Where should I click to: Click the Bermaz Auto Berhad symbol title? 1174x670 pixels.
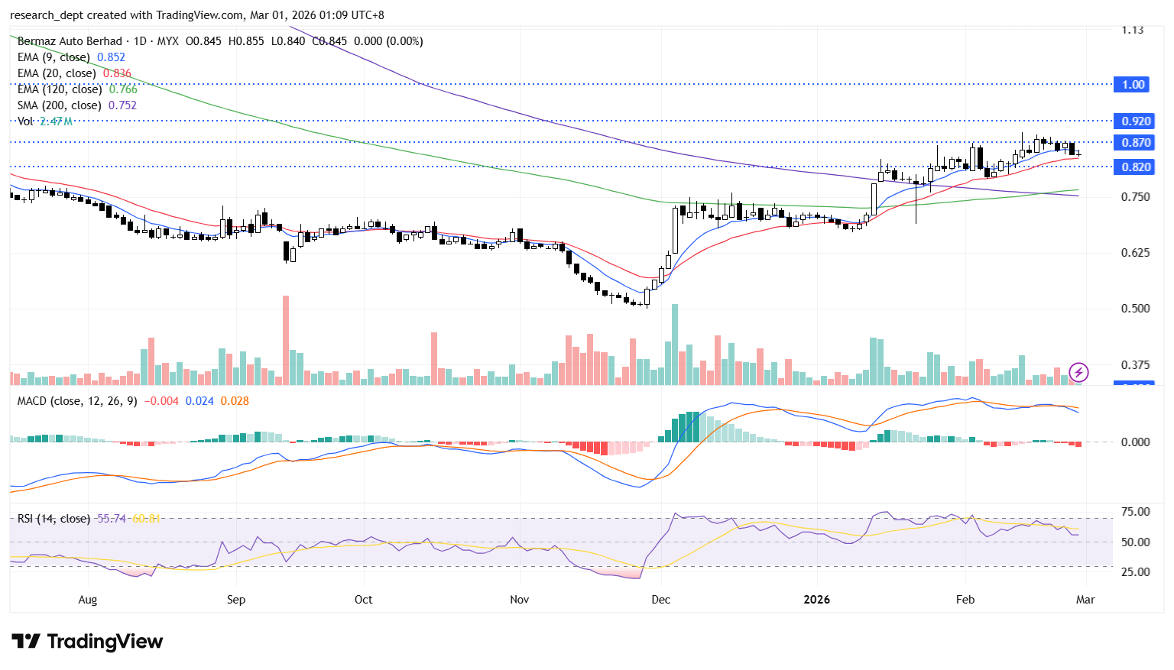tap(70, 41)
